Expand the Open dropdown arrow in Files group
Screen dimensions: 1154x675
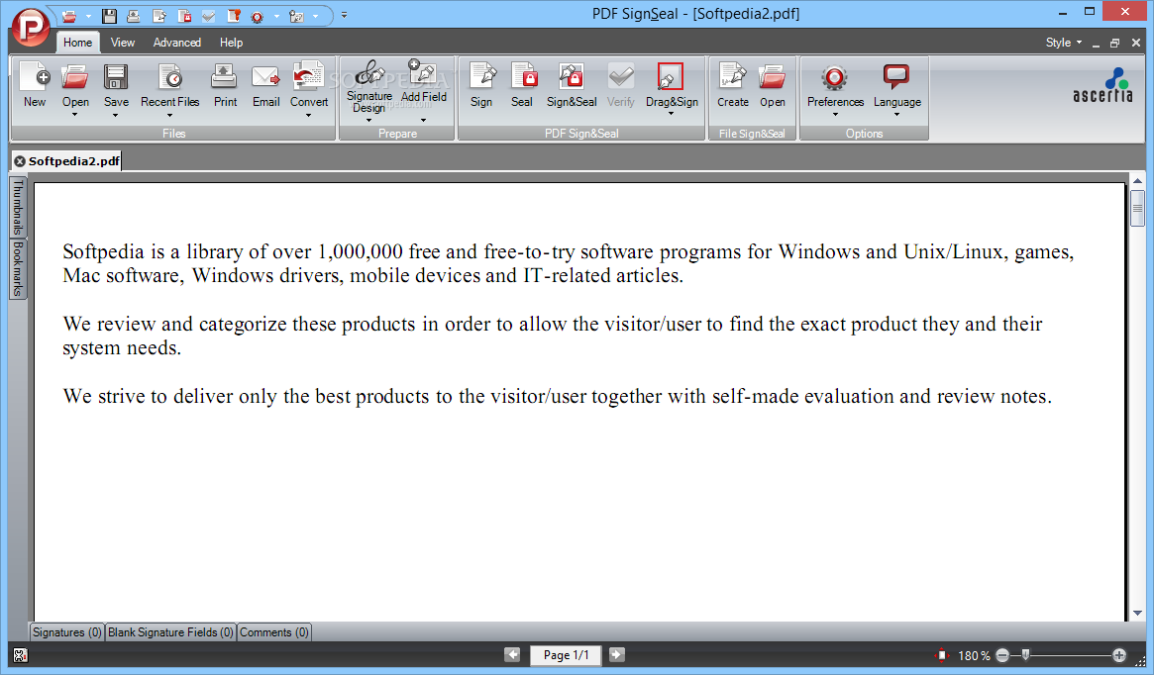pyautogui.click(x=74, y=116)
